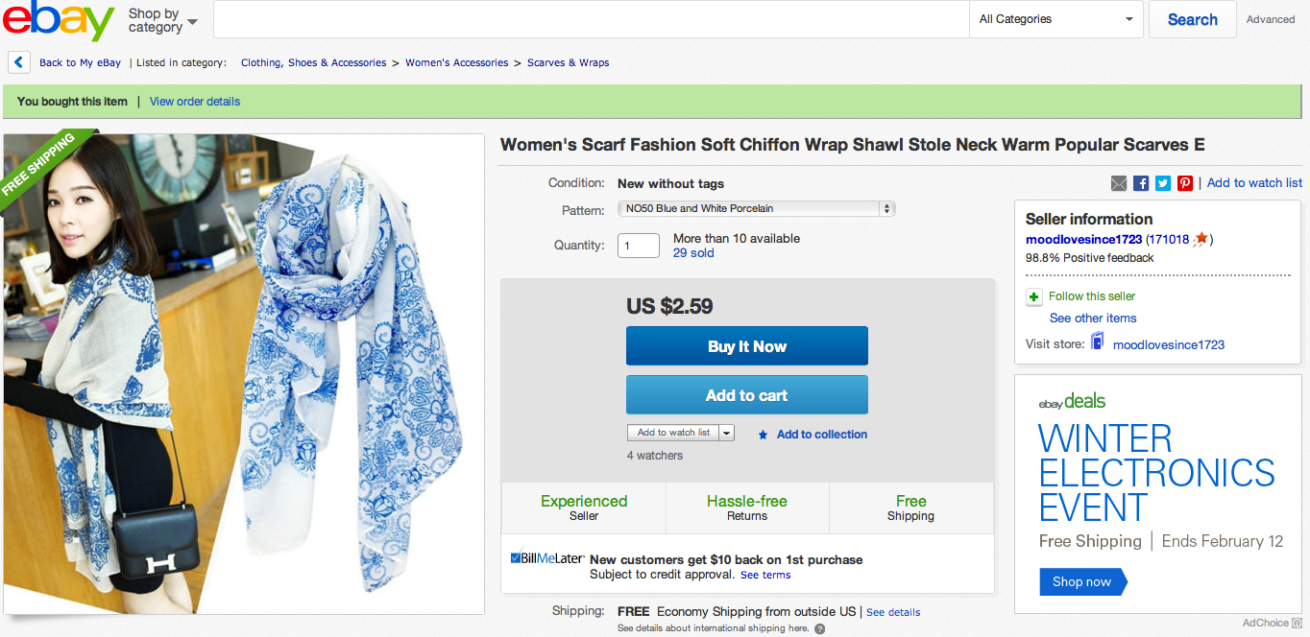
Task: Expand the Shop by category dropdown
Action: tap(163, 20)
